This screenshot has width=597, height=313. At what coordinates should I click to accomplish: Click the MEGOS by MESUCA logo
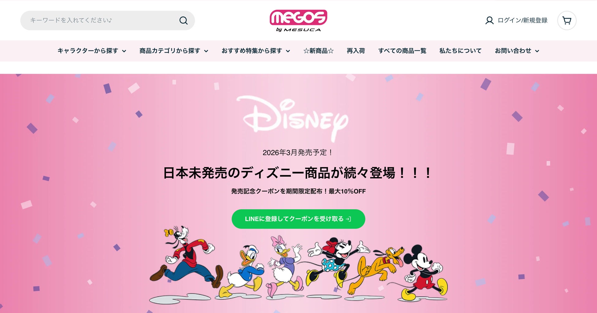pyautogui.click(x=298, y=20)
